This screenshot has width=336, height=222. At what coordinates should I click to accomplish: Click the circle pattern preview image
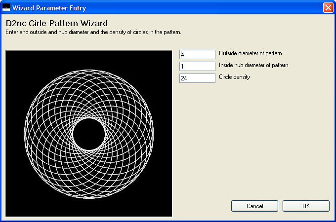coord(89,134)
